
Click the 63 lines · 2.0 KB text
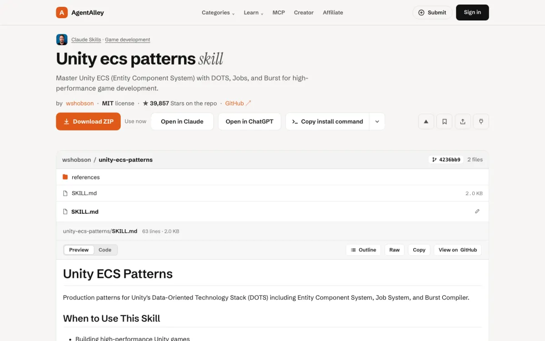(161, 231)
